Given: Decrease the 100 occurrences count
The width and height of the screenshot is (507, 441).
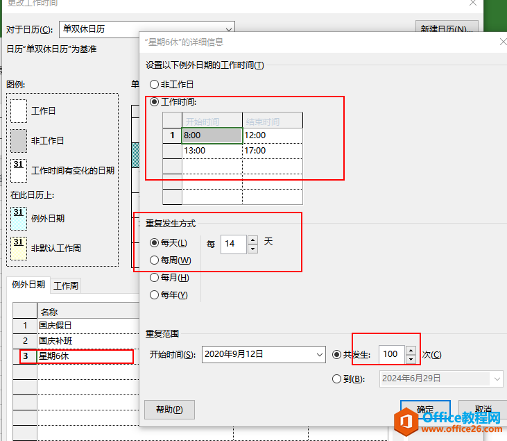Looking at the screenshot, I should coord(411,359).
